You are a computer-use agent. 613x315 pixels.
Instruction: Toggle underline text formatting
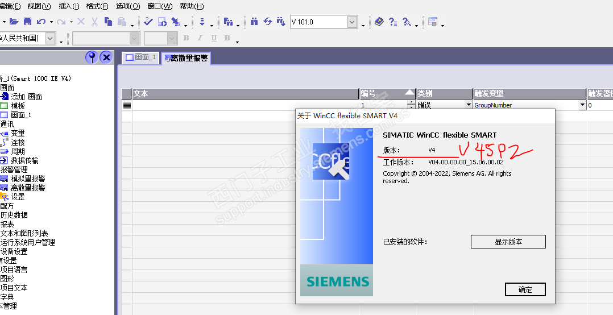pyautogui.click(x=214, y=38)
